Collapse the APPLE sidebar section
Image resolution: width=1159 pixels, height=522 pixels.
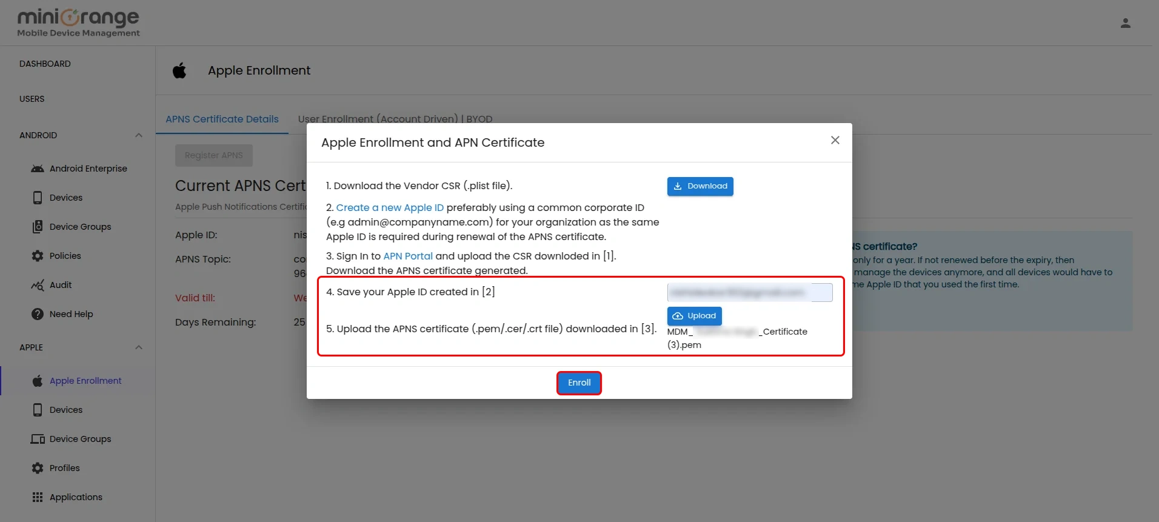(138, 347)
